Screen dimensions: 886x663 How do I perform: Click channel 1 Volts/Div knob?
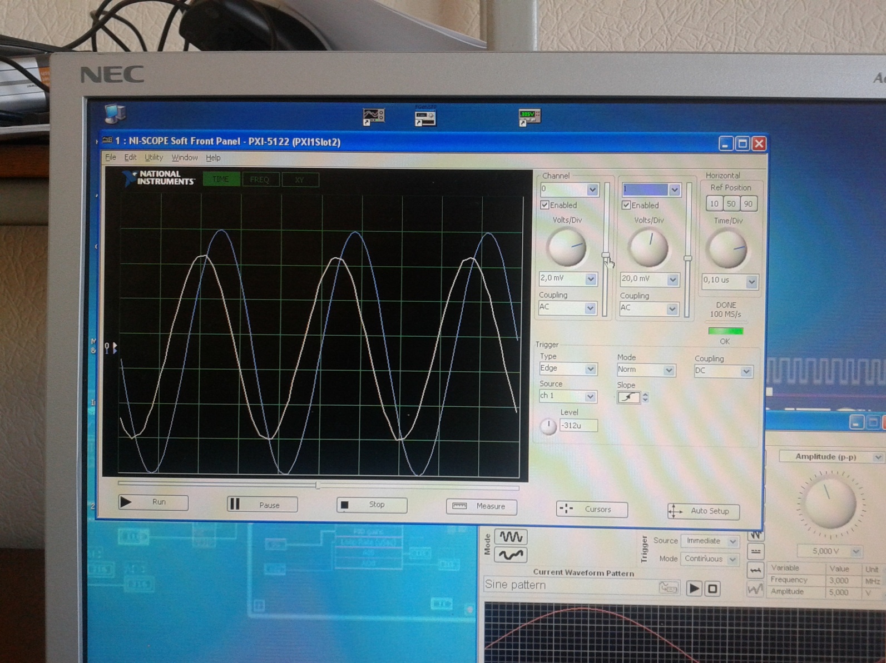[x=648, y=248]
